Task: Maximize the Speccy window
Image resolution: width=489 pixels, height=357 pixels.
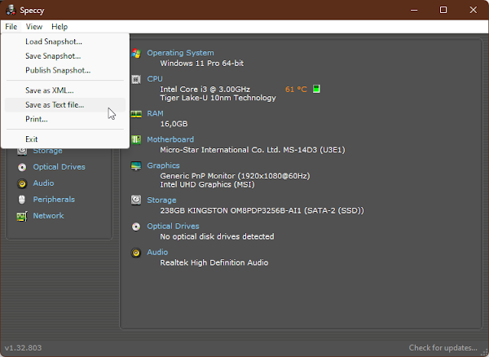Action: 443,10
